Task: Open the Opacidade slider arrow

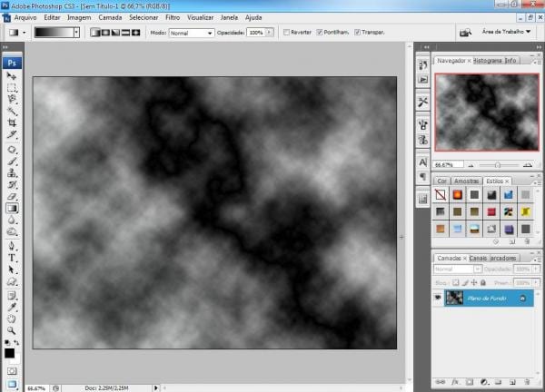Action: coord(269,33)
